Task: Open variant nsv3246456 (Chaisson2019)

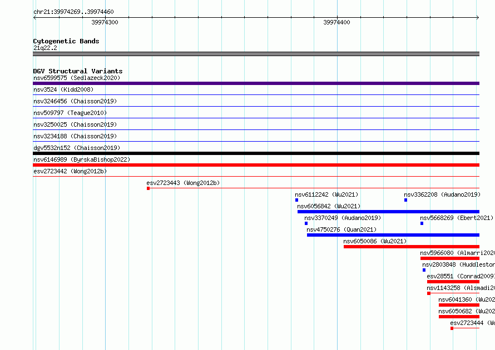Action: [75, 101]
